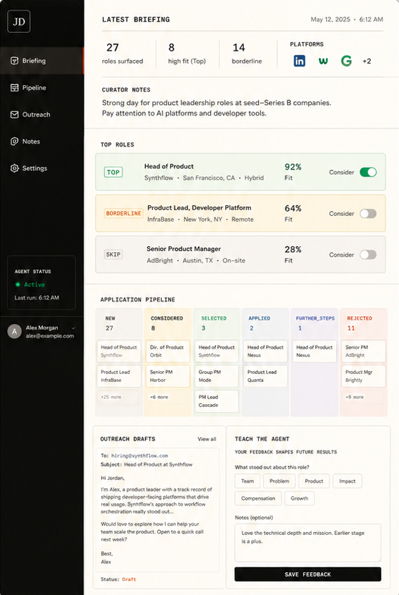Click the JD logo badge
The height and width of the screenshot is (595, 399).
pyautogui.click(x=19, y=21)
